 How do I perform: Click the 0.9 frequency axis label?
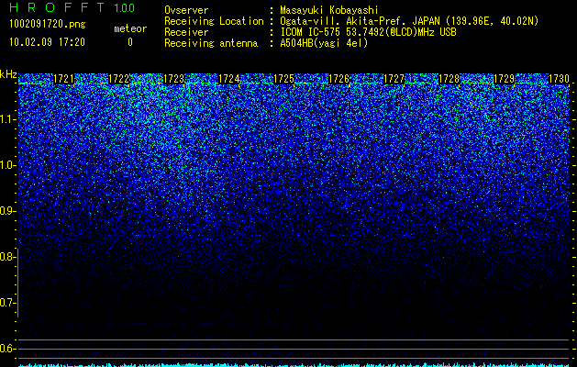click(8, 211)
